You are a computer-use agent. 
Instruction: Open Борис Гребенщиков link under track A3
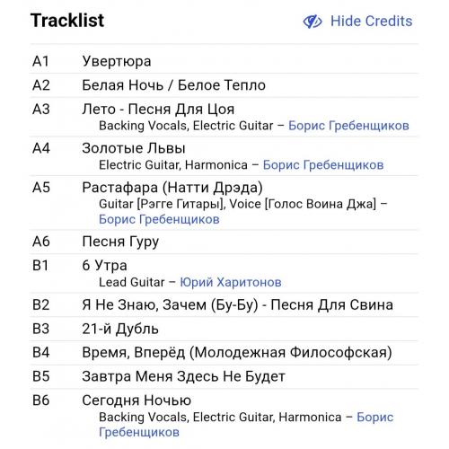(348, 126)
